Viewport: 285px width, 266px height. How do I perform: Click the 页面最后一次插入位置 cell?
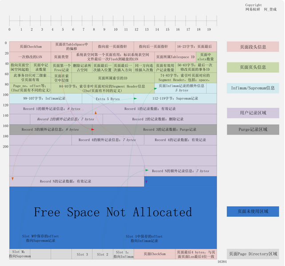click(103, 67)
